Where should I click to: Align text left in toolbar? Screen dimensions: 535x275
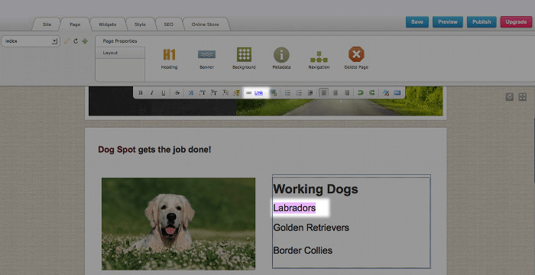click(324, 92)
